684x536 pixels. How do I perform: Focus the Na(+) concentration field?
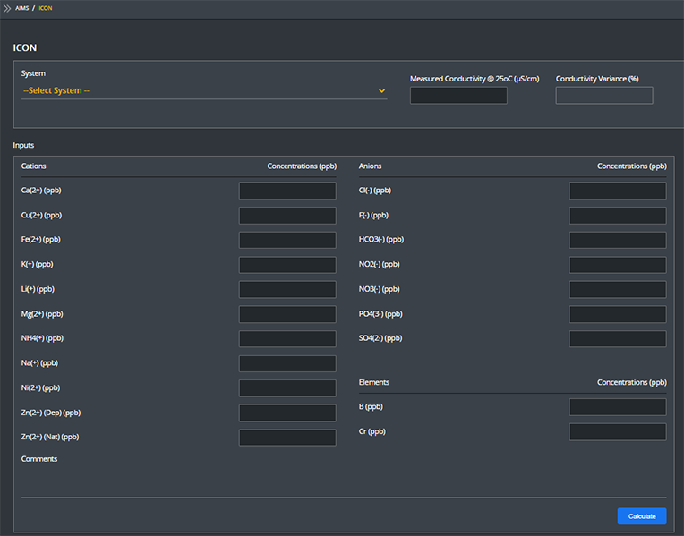pyautogui.click(x=287, y=363)
